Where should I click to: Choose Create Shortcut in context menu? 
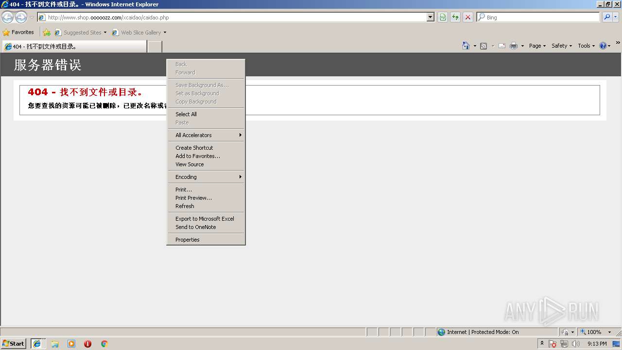tap(206, 148)
